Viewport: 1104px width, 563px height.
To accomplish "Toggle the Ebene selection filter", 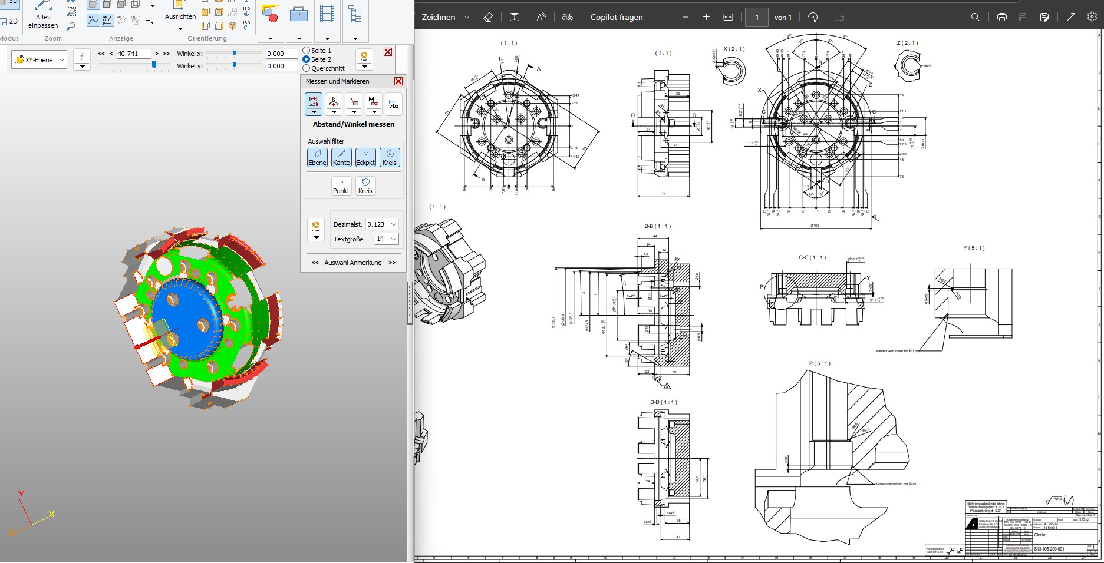I will click(317, 157).
